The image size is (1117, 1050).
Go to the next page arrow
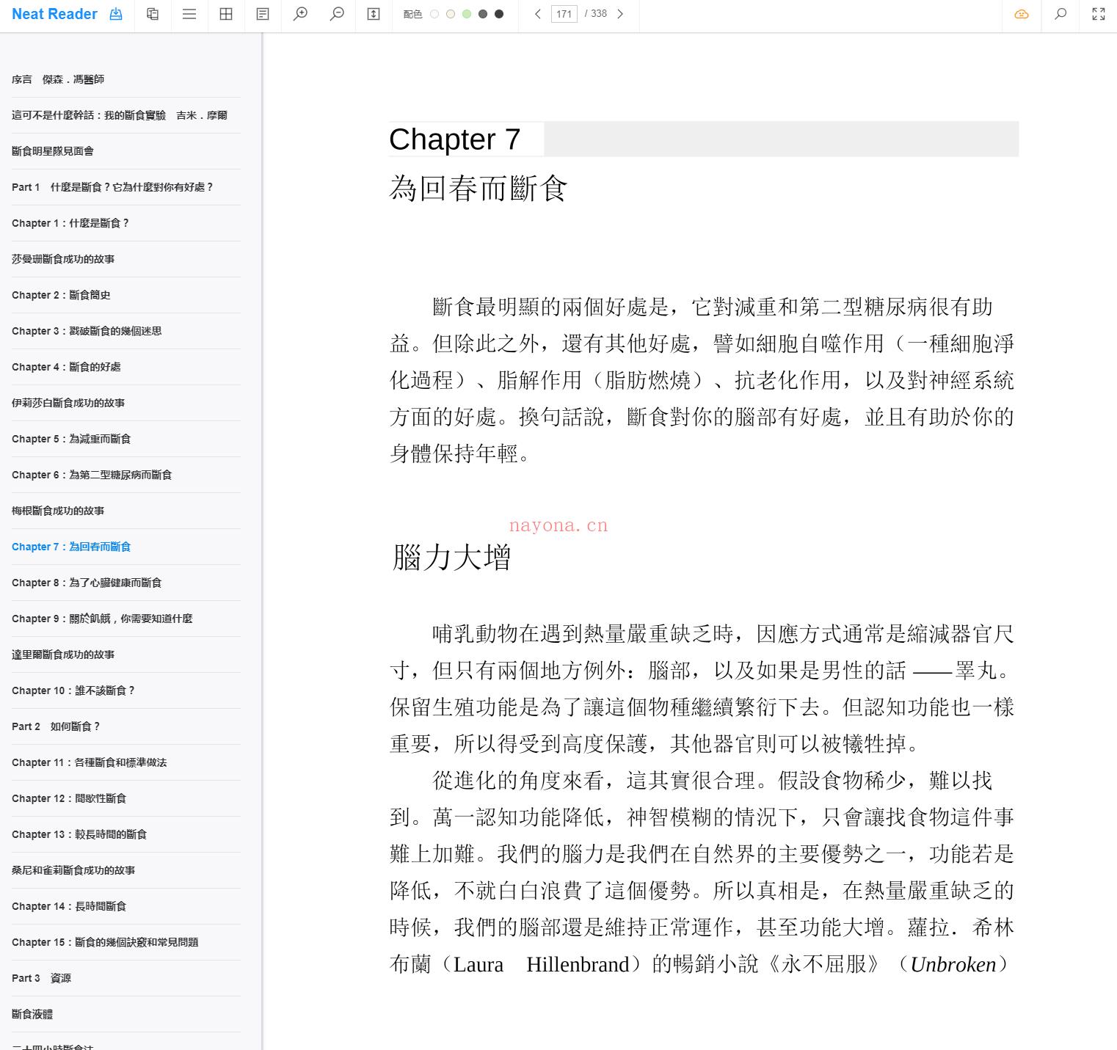pyautogui.click(x=620, y=14)
